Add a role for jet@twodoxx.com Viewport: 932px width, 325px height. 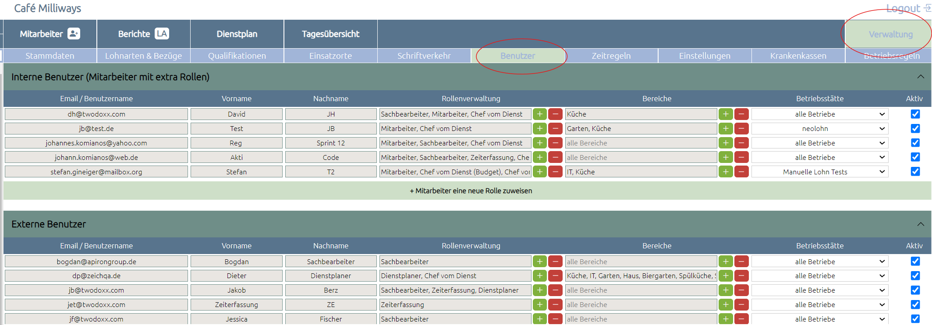[x=540, y=304]
